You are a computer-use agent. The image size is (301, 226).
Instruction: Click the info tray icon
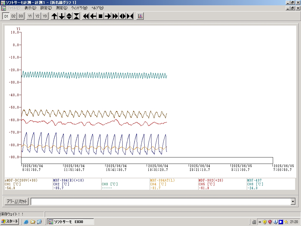[275, 222]
